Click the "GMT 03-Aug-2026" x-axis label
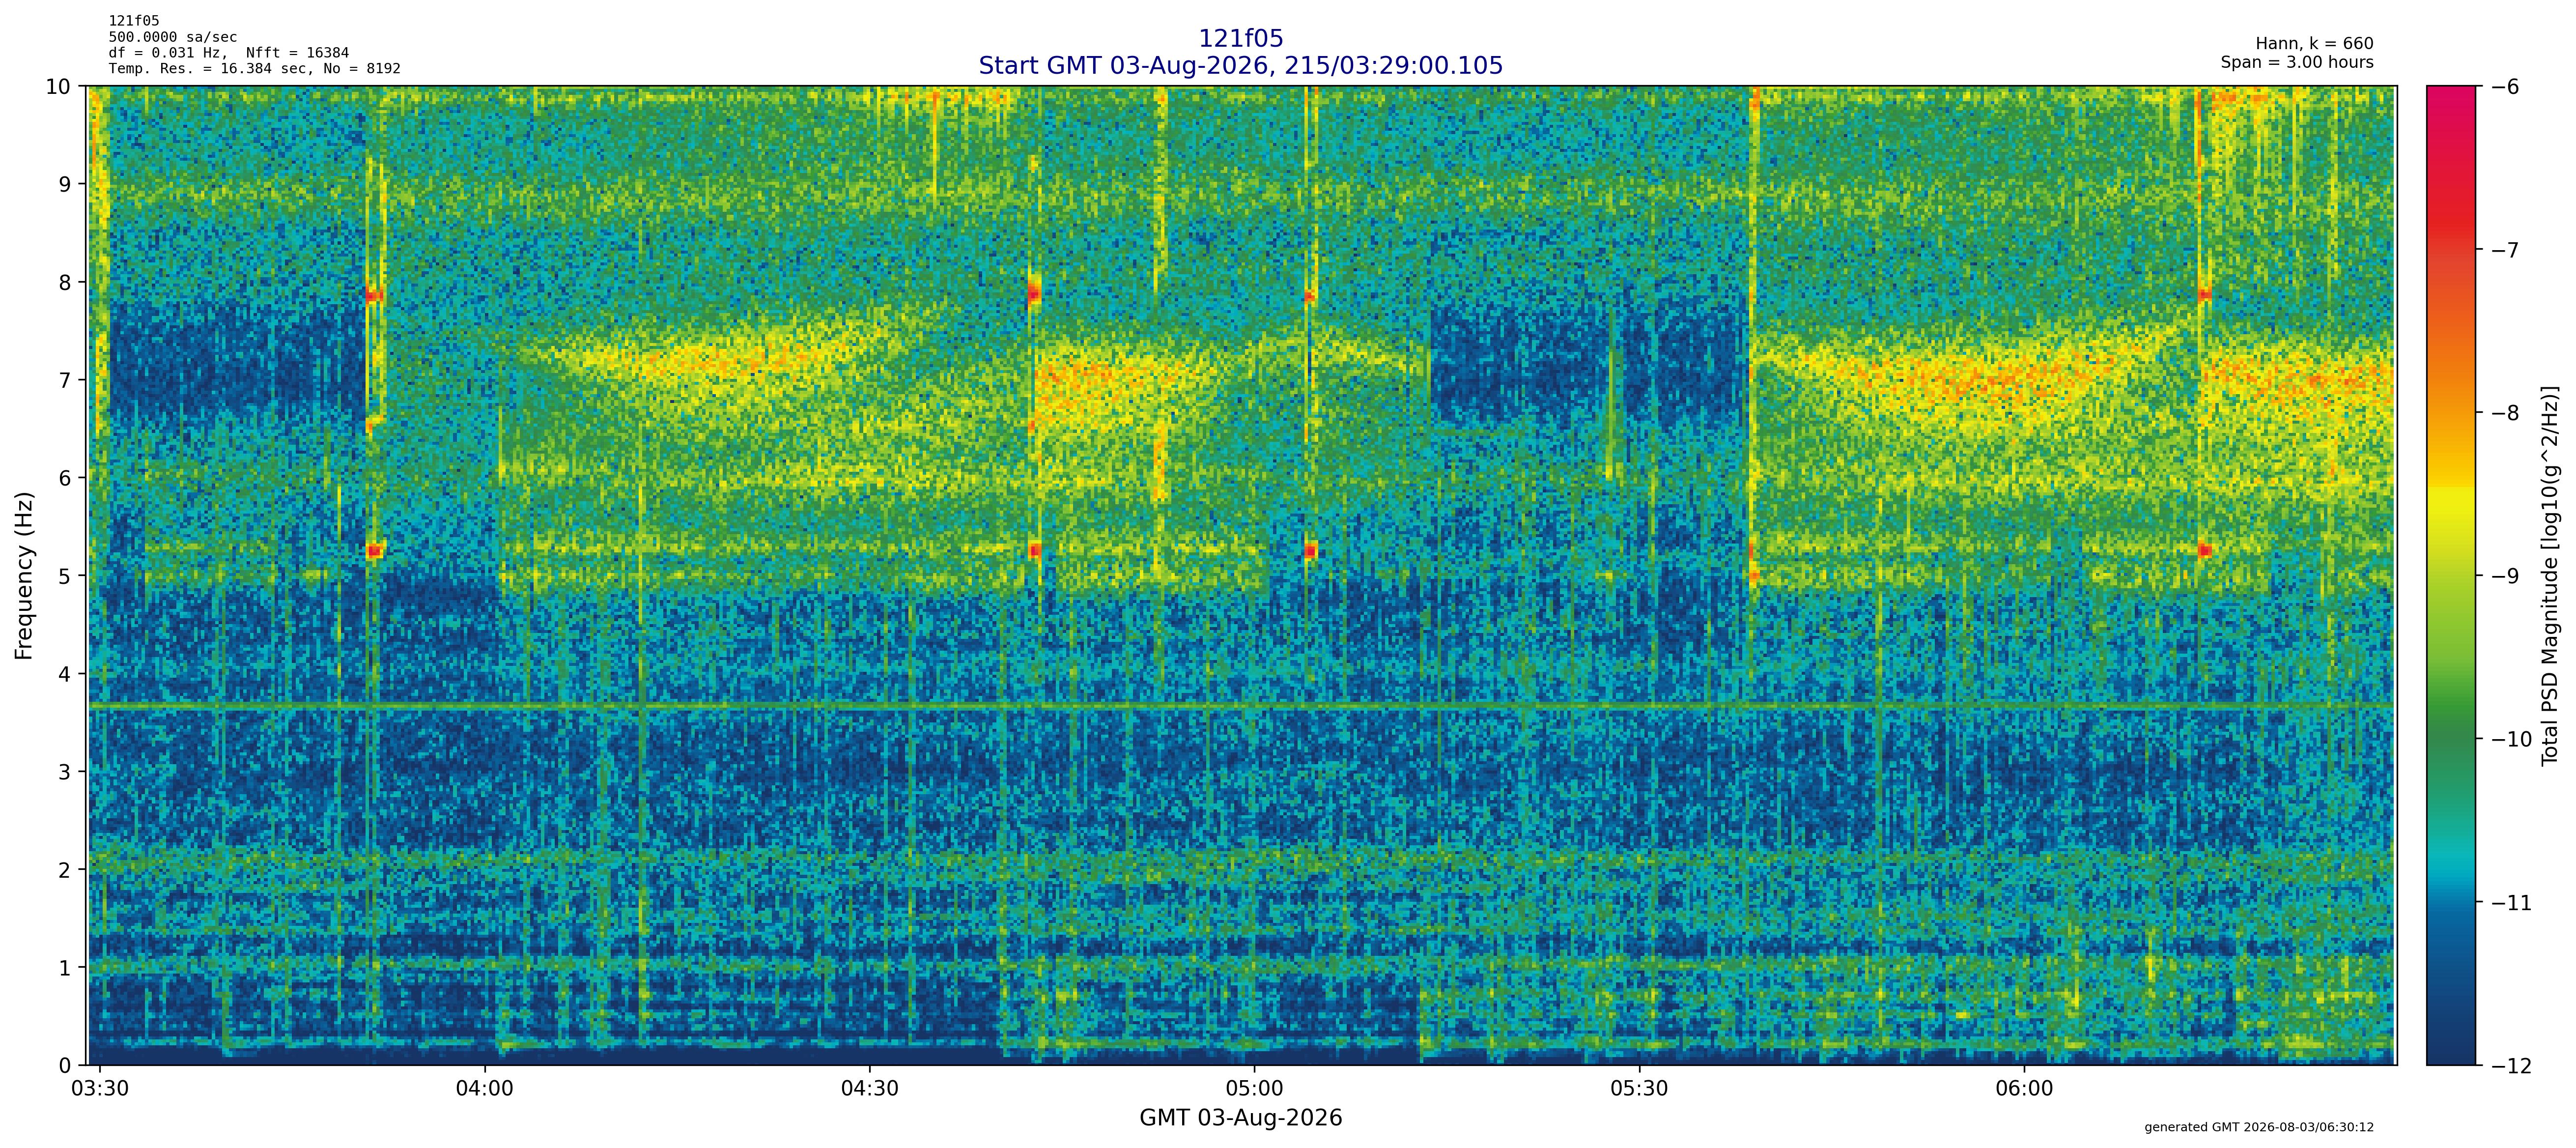Image resolution: width=2576 pixels, height=1148 pixels. click(x=1240, y=1117)
